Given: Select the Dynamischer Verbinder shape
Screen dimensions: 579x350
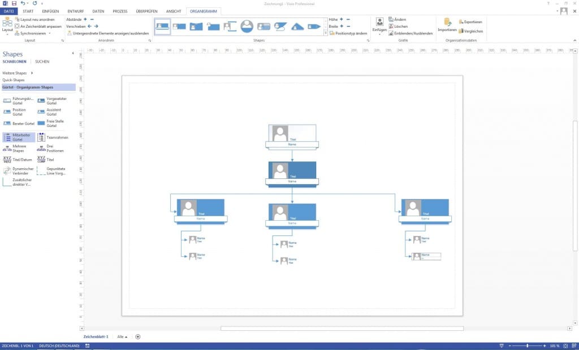Looking at the screenshot, I should click(19, 170).
